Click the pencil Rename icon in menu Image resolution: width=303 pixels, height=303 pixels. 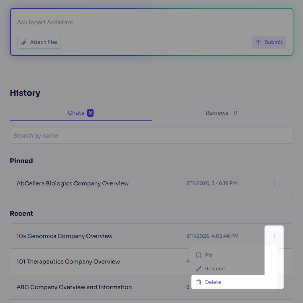199,269
